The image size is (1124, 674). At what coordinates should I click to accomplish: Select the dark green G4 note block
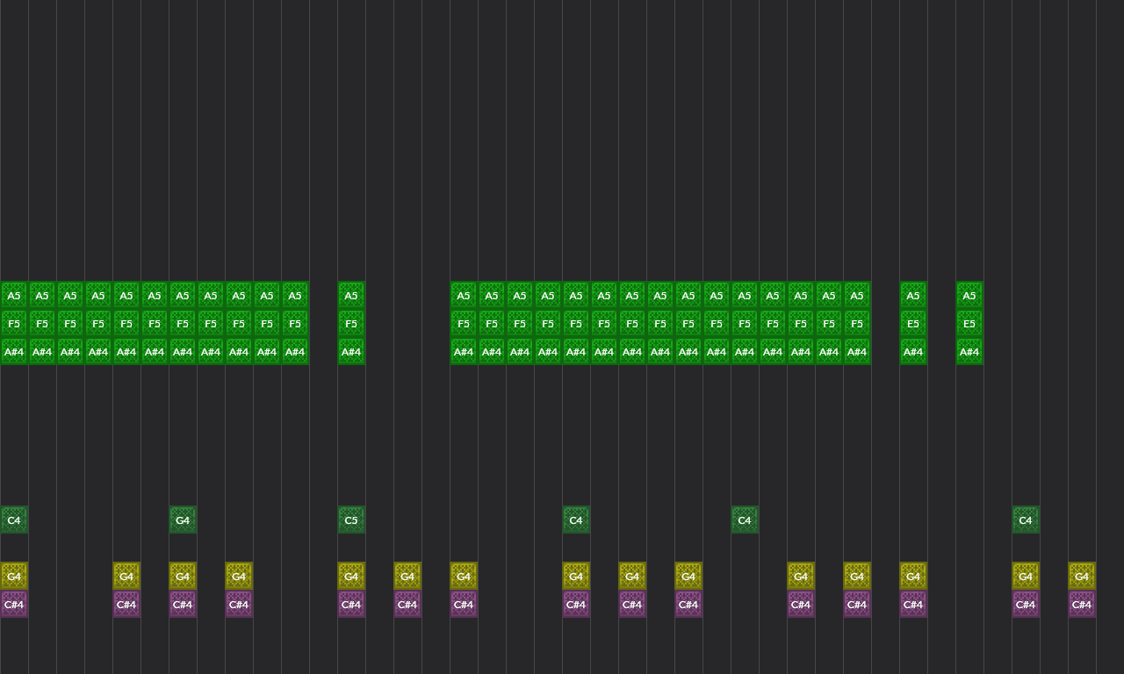click(183, 520)
